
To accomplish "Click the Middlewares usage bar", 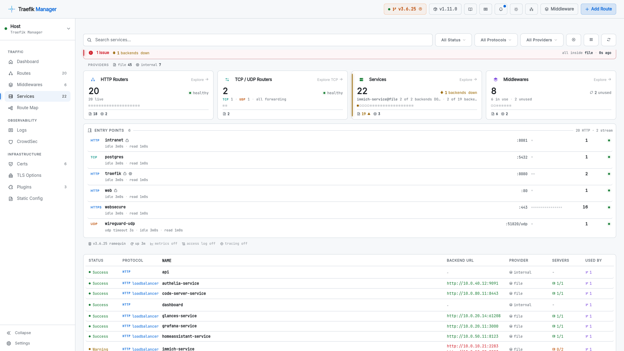I will [501, 106].
